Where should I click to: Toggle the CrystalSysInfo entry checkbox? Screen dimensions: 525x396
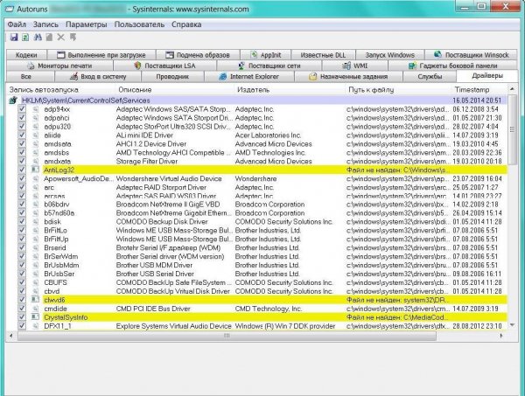22,317
